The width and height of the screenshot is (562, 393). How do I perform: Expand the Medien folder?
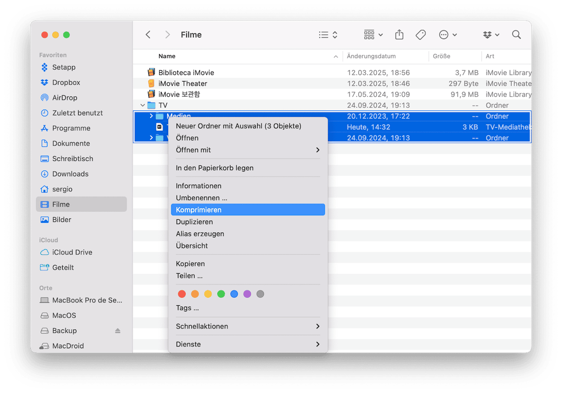151,116
